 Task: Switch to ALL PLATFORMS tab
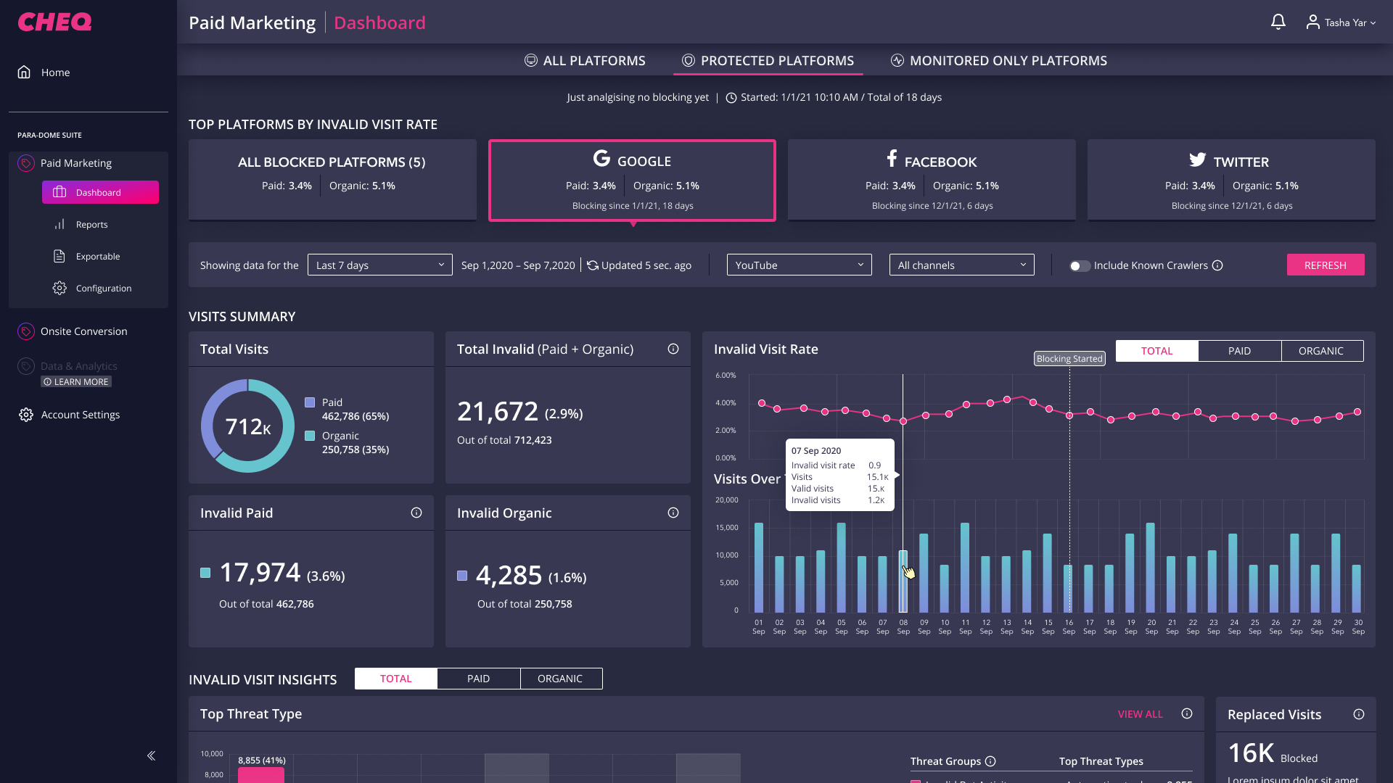pyautogui.click(x=585, y=61)
